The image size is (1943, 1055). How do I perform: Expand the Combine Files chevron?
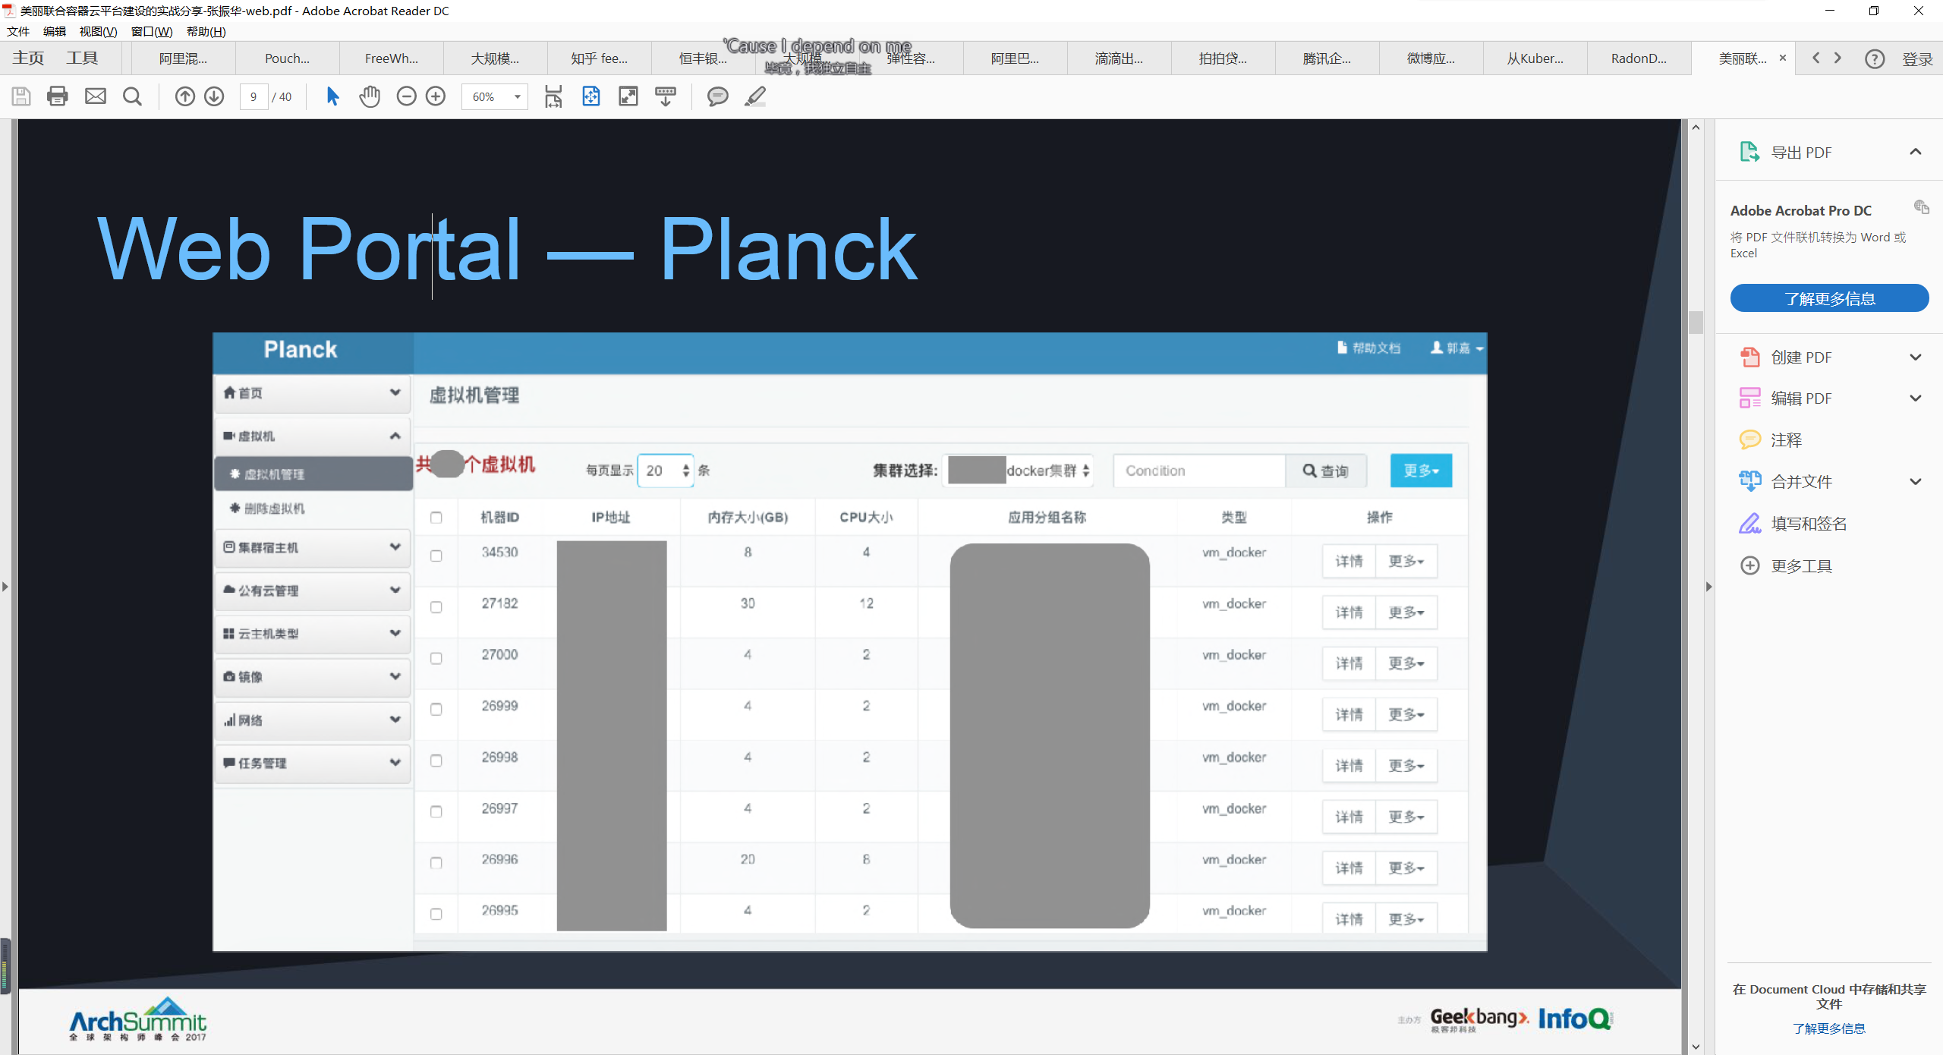pyautogui.click(x=1916, y=481)
